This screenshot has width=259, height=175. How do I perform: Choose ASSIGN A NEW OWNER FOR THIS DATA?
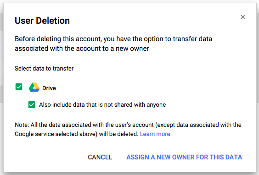pyautogui.click(x=184, y=157)
